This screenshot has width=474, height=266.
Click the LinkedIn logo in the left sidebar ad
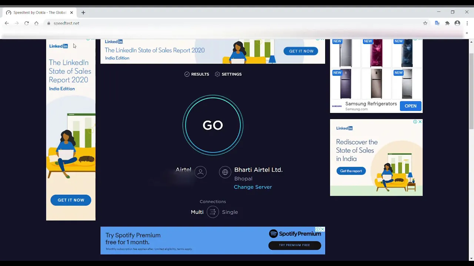59,46
